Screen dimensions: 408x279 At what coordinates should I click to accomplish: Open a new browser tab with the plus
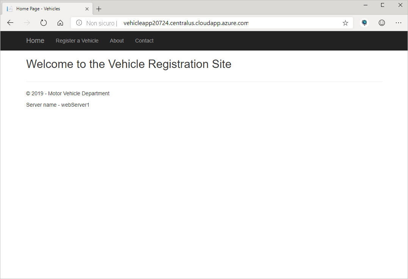[x=99, y=8]
